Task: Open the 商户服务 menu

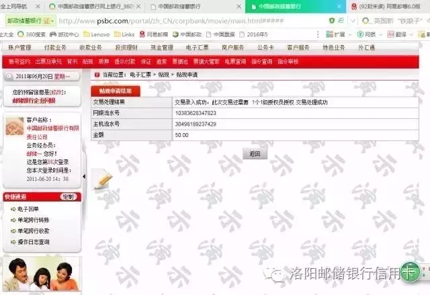Action: pyautogui.click(x=233, y=48)
